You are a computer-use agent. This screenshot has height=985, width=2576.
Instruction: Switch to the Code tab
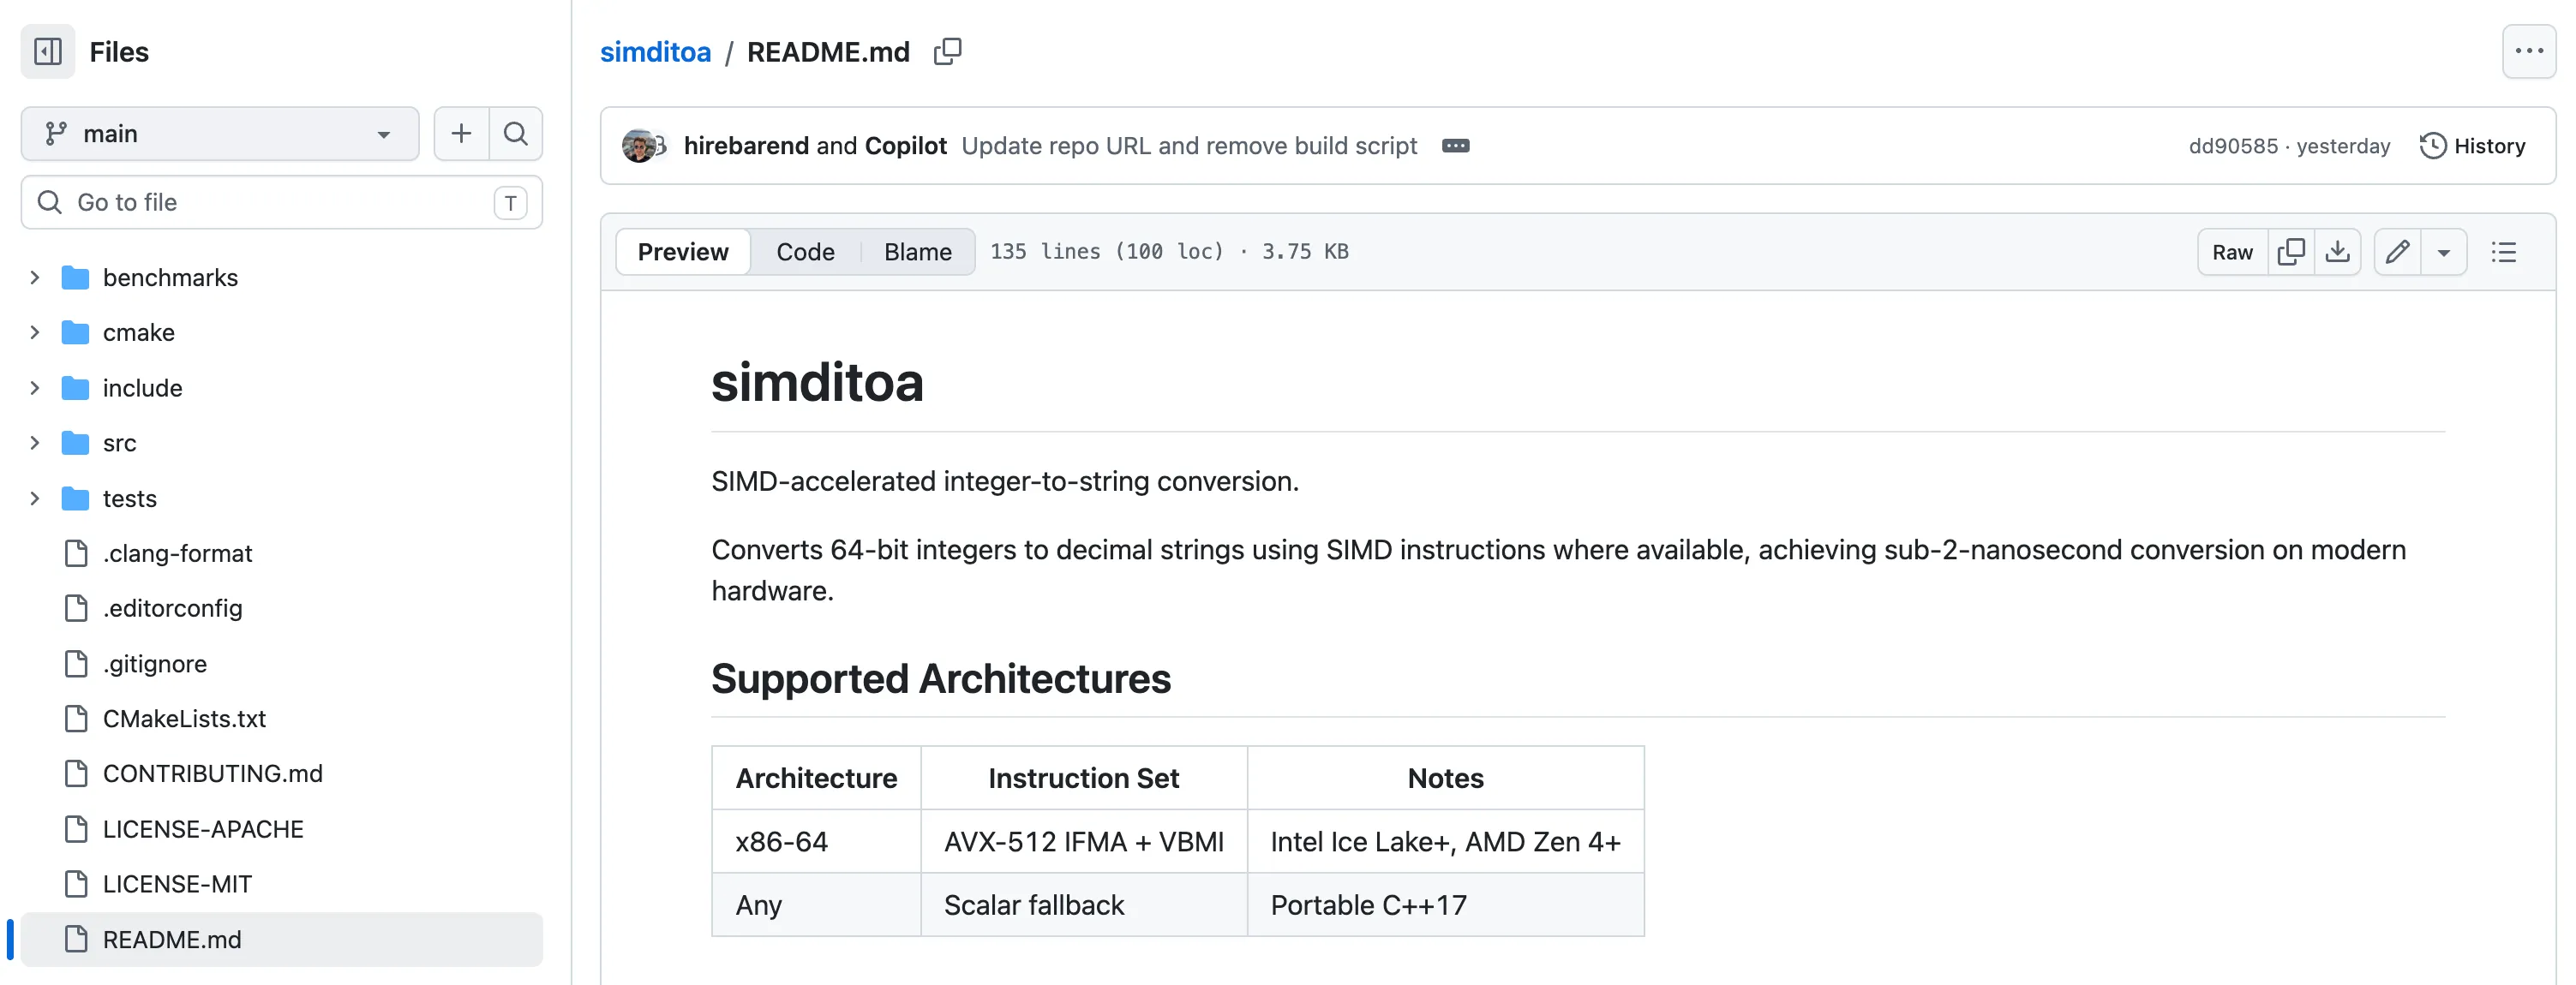point(805,252)
